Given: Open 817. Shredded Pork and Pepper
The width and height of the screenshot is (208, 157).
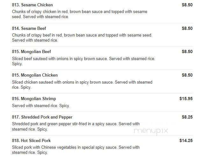Looking at the screenshot, I should (42, 117).
